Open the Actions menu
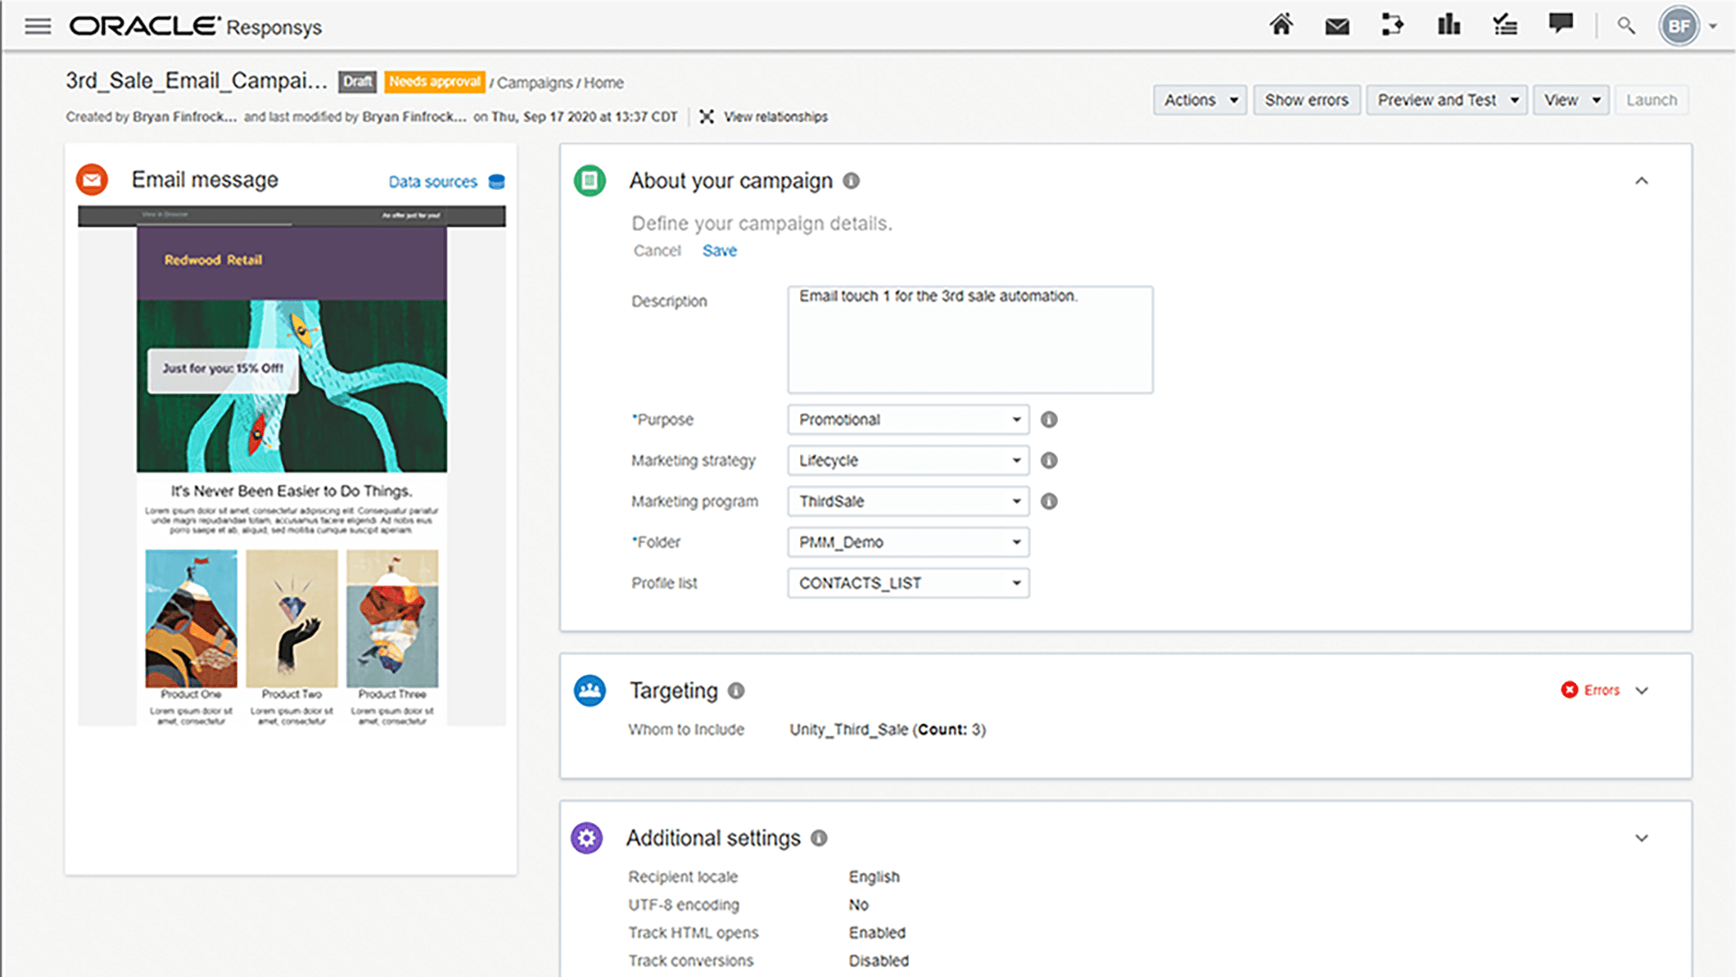1736x977 pixels. click(x=1198, y=100)
